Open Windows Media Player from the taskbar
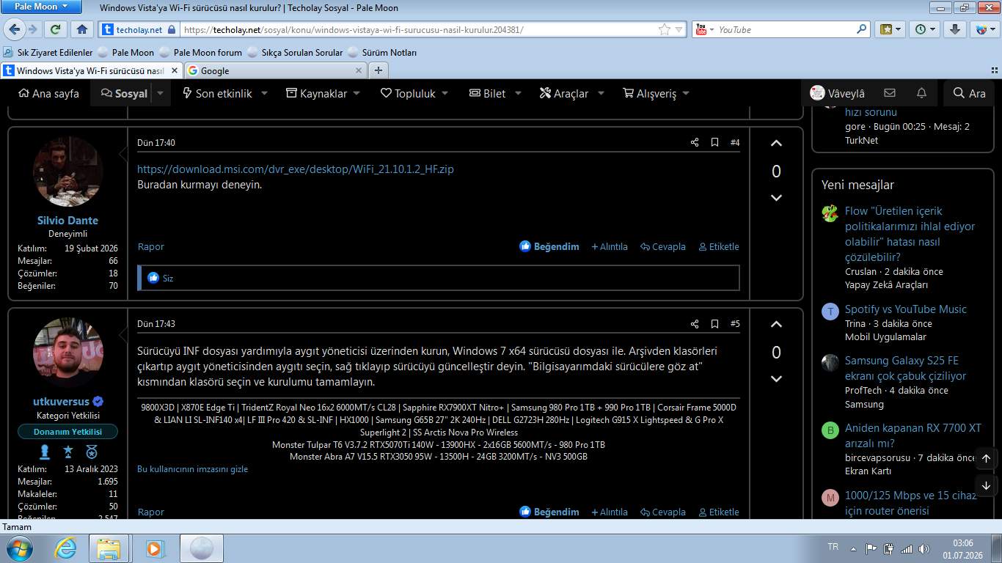 [x=154, y=548]
